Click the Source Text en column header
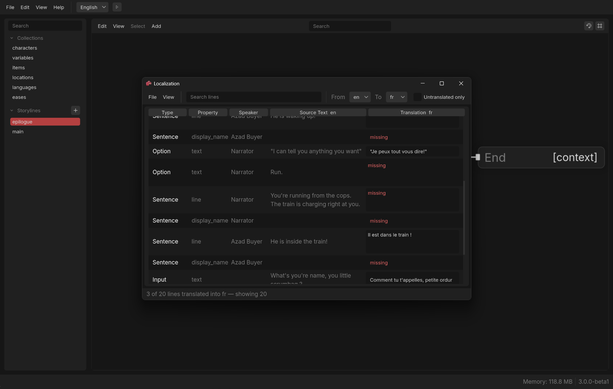 click(318, 112)
